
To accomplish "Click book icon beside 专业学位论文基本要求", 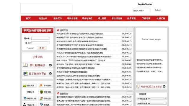I will click(x=139, y=86).
